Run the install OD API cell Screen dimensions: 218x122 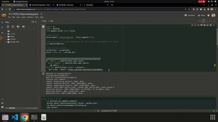click(43, 99)
